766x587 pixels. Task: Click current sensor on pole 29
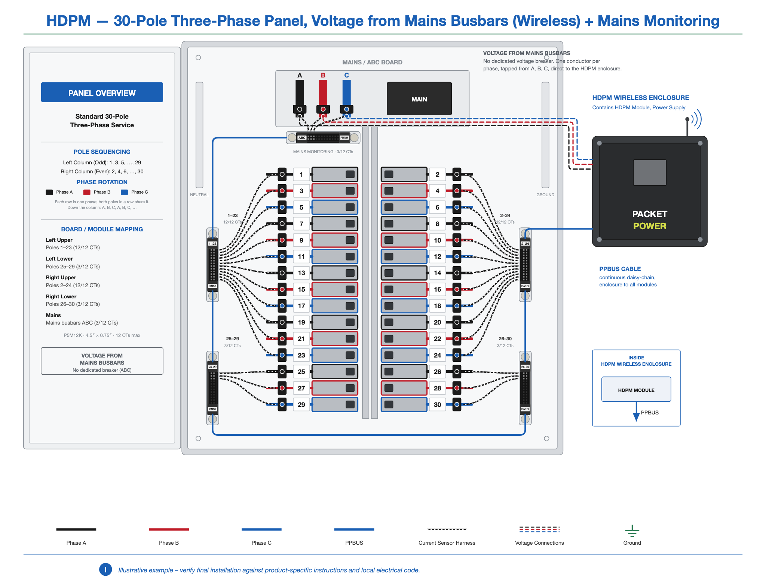click(x=282, y=405)
